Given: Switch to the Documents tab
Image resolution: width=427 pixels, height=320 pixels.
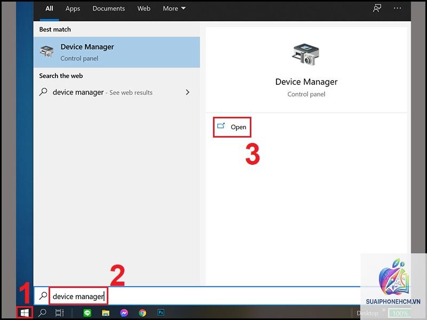Looking at the screenshot, I should [109, 9].
